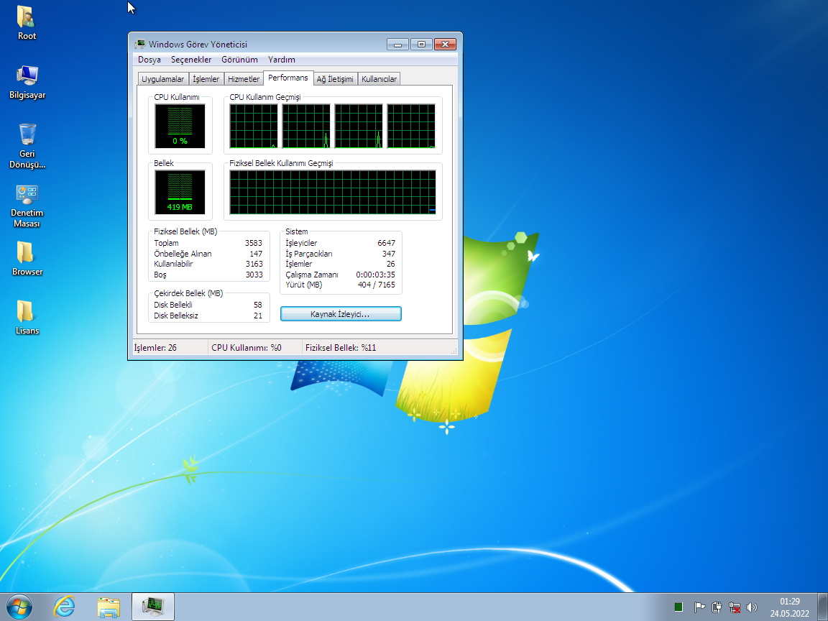Click the İş Parçacıkları value 347
This screenshot has height=621, width=828.
(389, 254)
